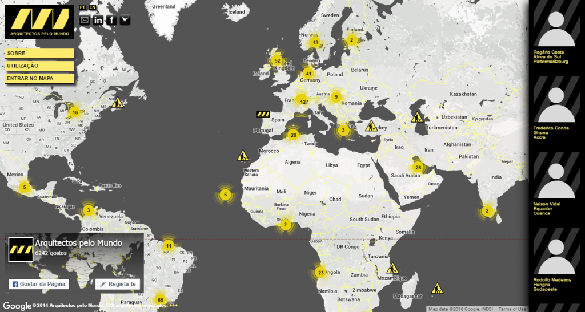Expand the cluster marker showing 127
Screen dimensions: 585x312
pos(304,102)
